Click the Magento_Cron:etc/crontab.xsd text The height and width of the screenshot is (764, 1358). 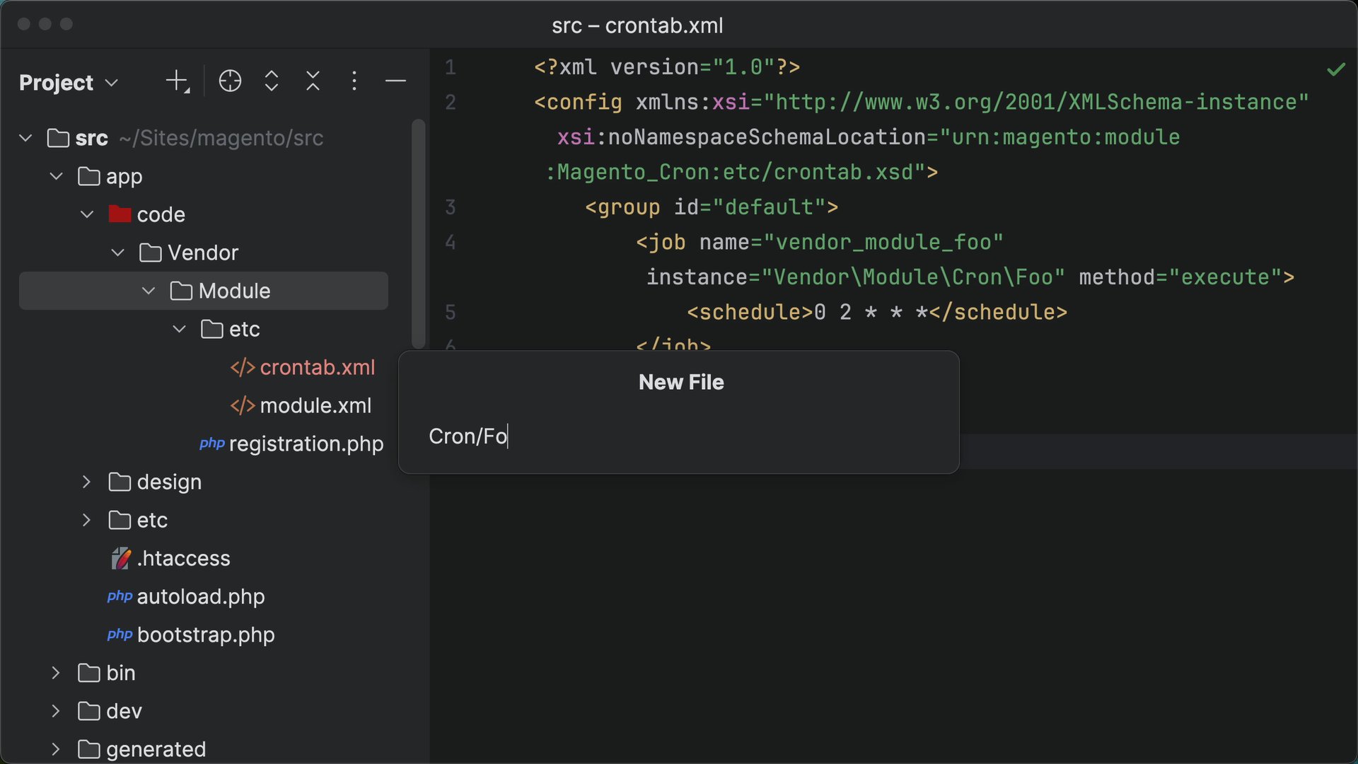(736, 172)
